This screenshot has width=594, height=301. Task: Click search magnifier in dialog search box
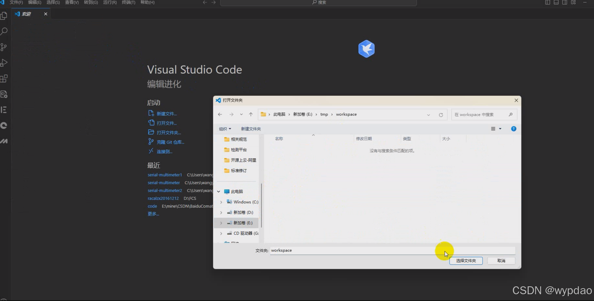pyautogui.click(x=511, y=115)
